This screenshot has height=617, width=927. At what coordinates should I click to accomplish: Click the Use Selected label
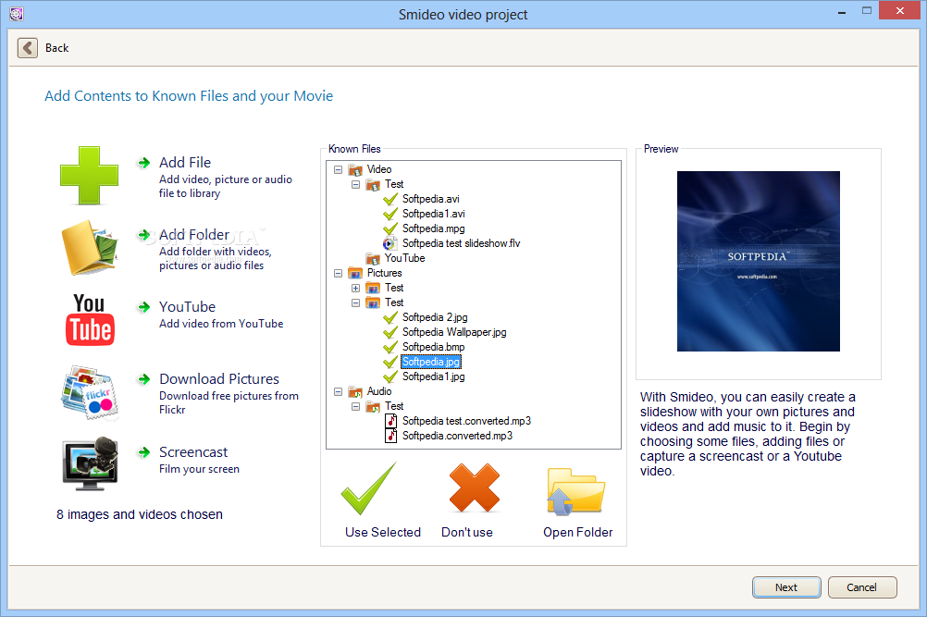point(383,532)
